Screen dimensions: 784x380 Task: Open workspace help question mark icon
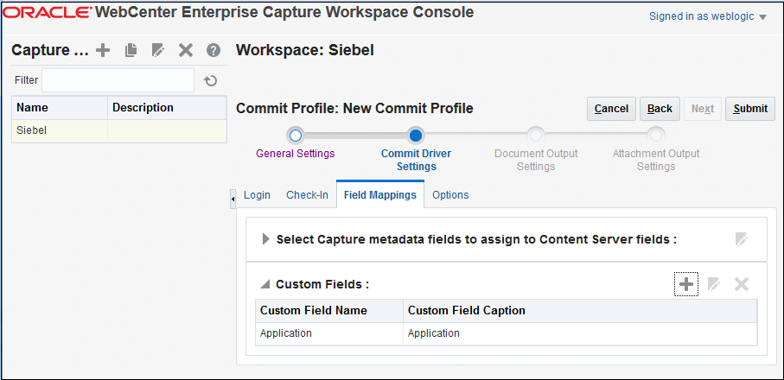point(214,50)
